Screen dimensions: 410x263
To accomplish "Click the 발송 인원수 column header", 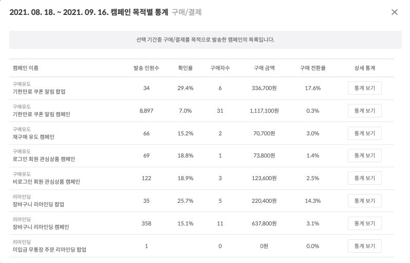I will tap(146, 68).
